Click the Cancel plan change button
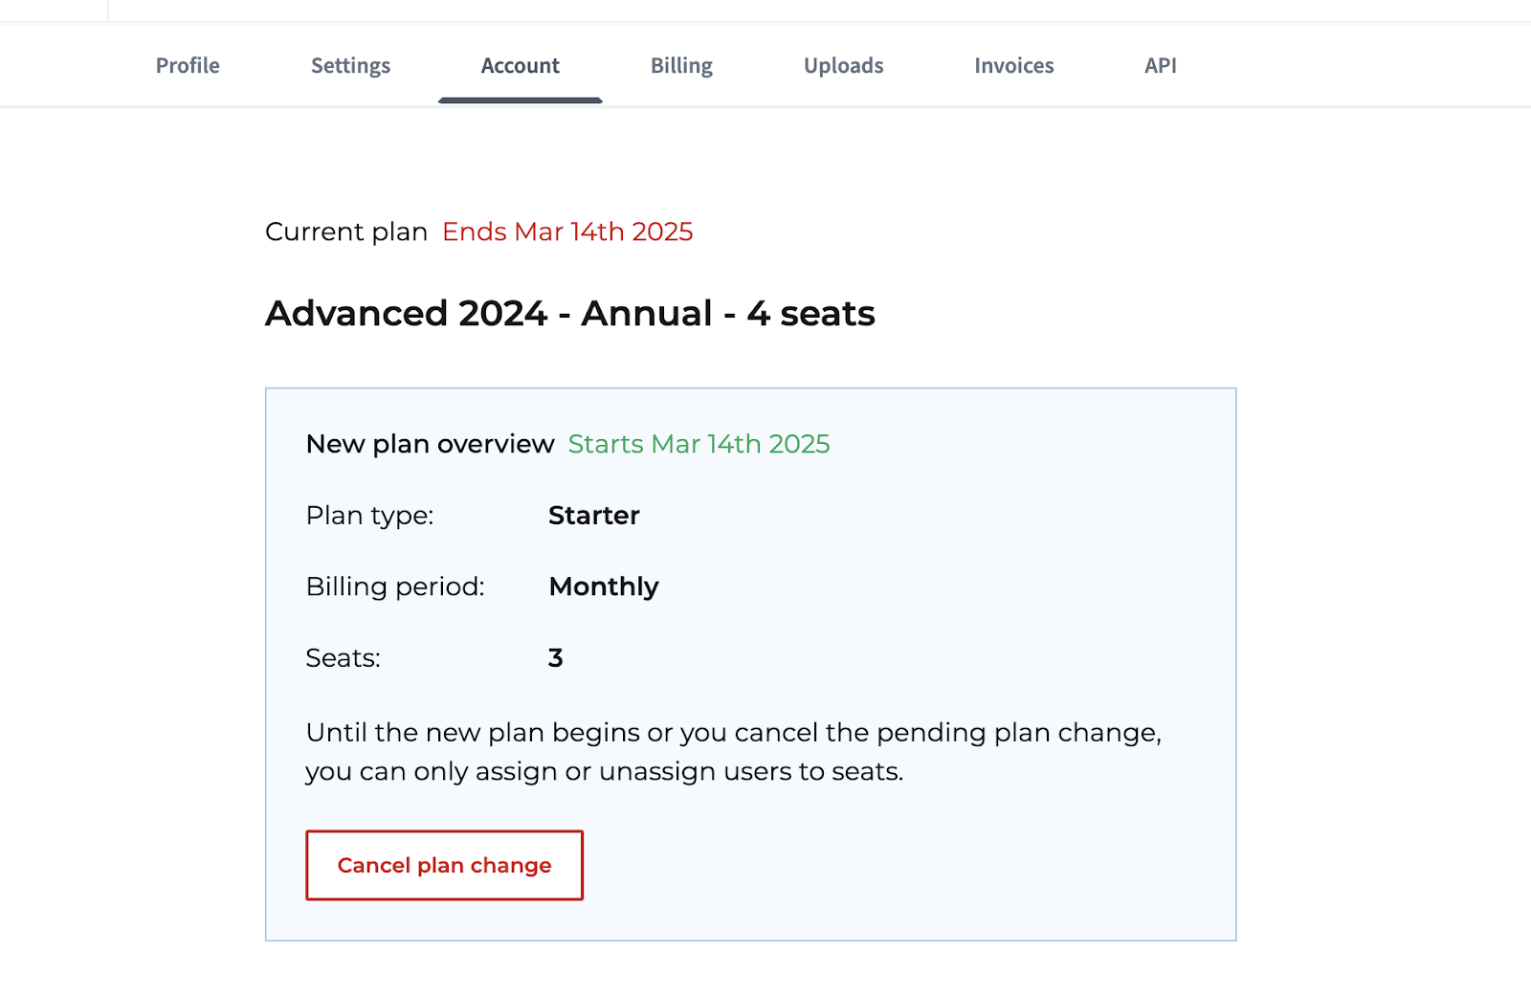1531x995 pixels. [444, 865]
